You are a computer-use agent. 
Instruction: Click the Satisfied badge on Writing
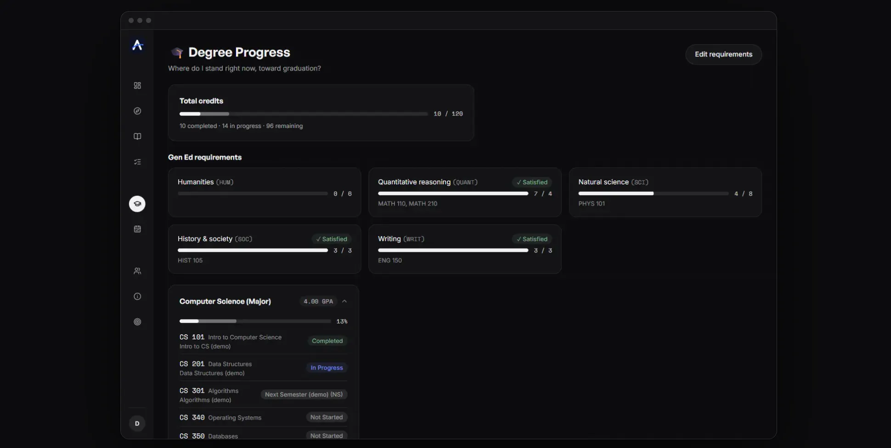(532, 239)
